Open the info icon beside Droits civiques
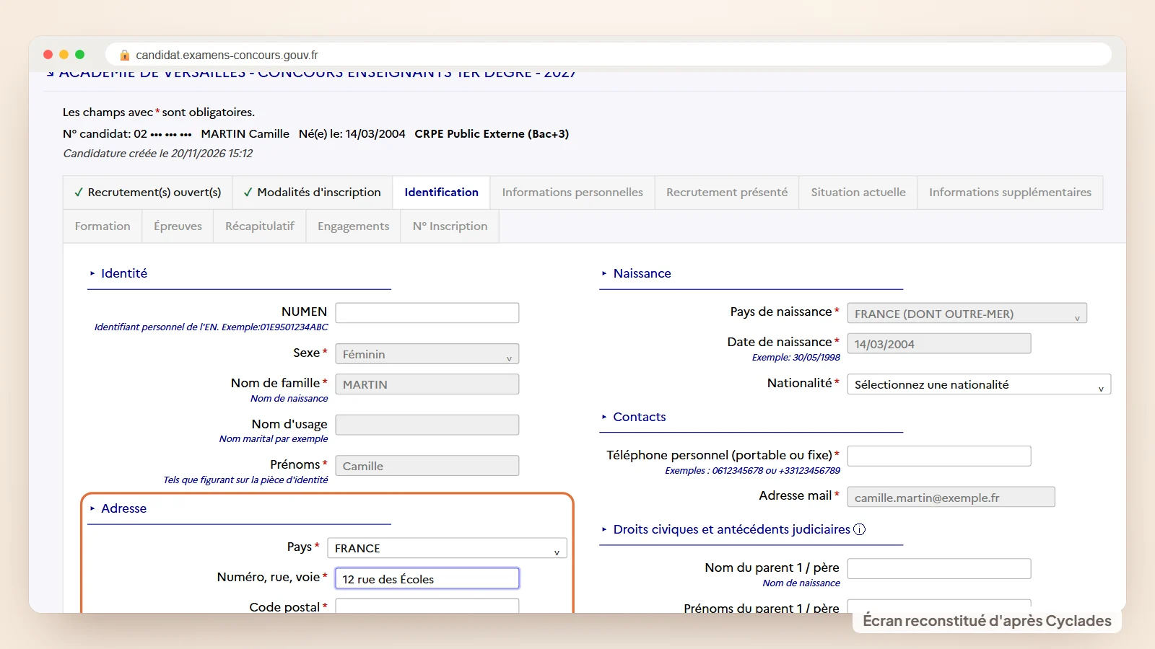Image resolution: width=1155 pixels, height=649 pixels. point(859,529)
